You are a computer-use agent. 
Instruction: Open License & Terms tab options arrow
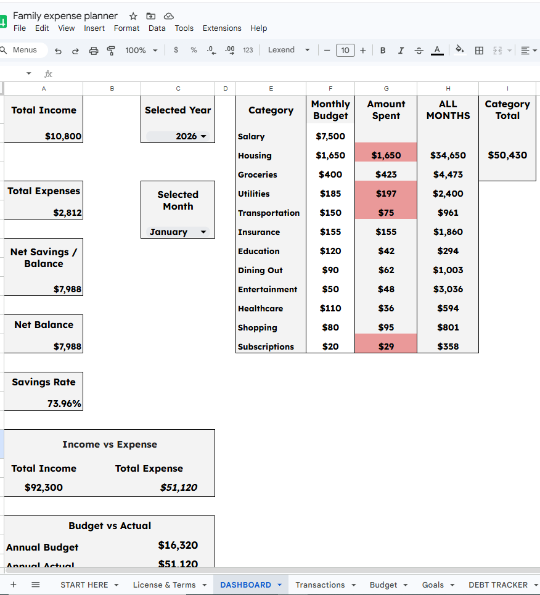coord(204,585)
